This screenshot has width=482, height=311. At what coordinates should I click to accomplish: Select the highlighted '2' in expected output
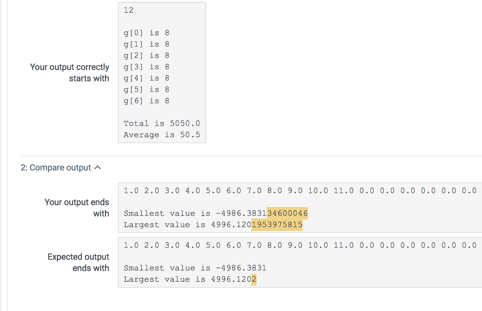tap(253, 279)
